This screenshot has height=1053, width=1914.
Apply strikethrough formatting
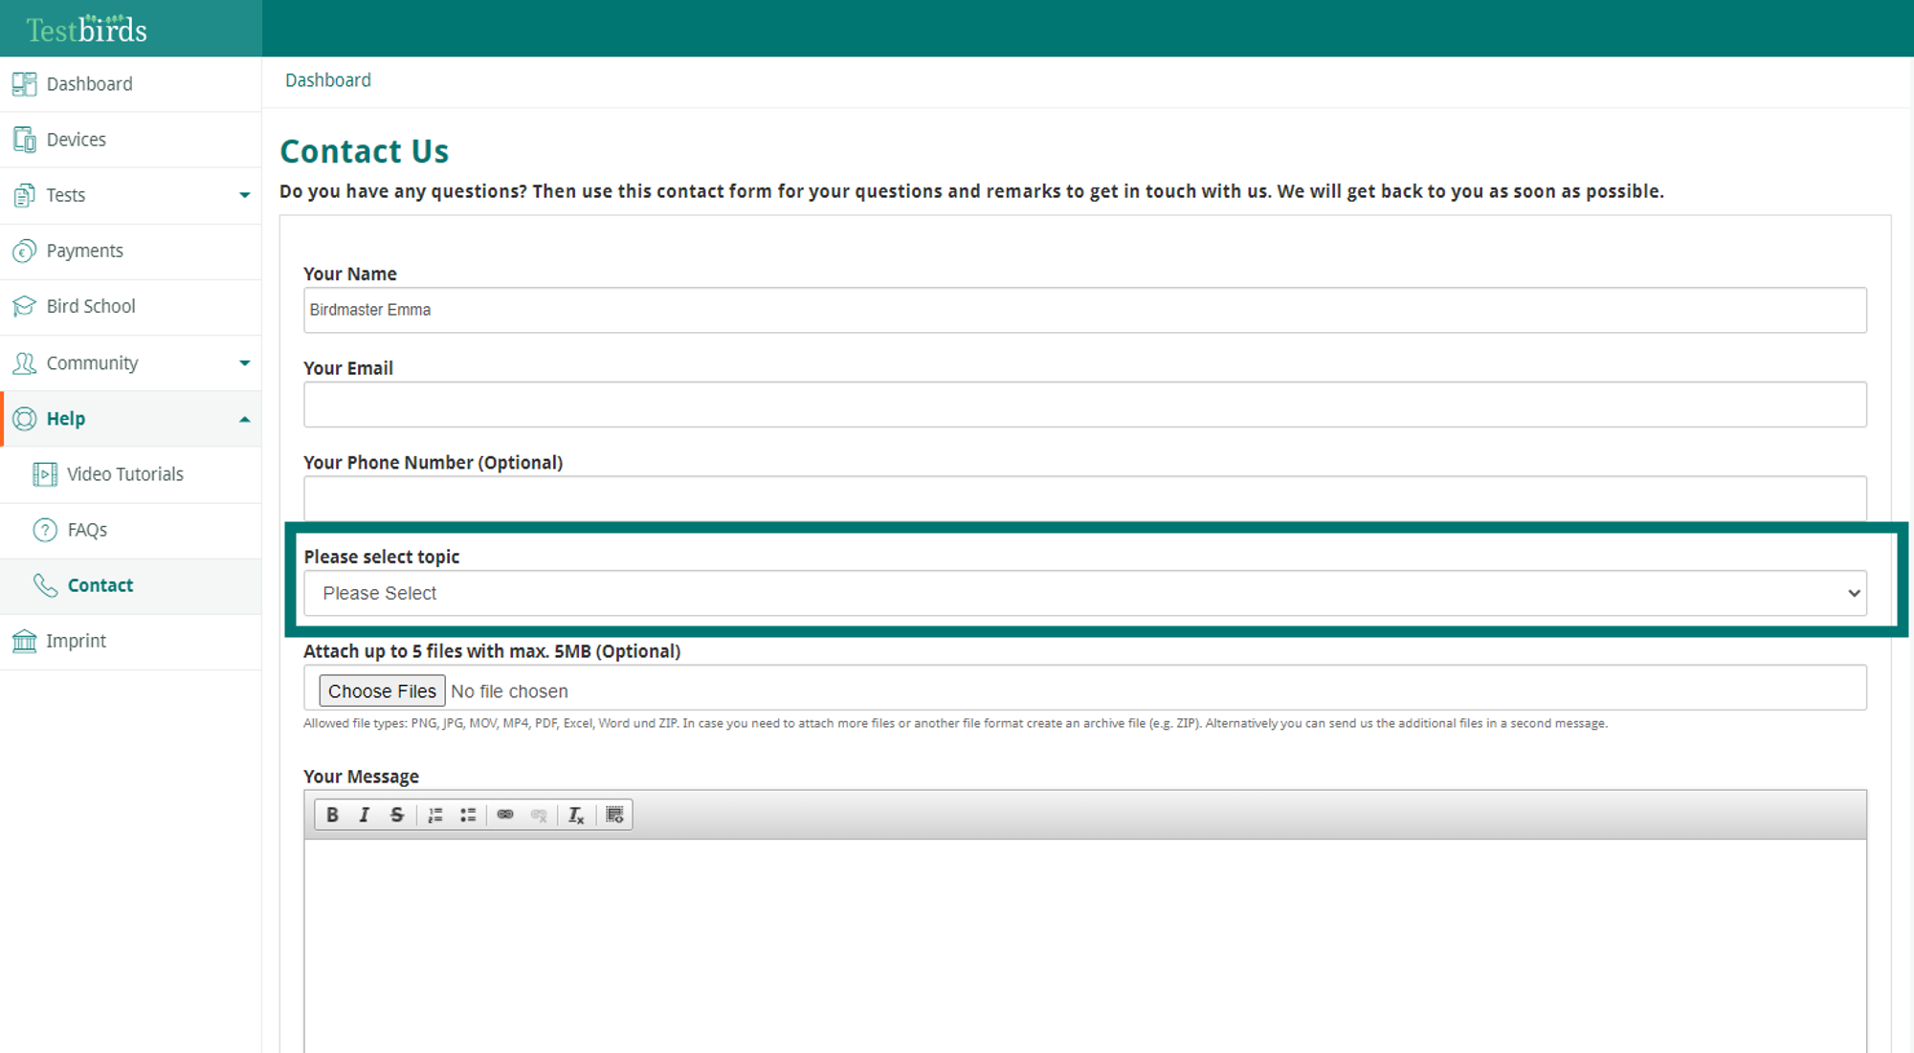396,815
